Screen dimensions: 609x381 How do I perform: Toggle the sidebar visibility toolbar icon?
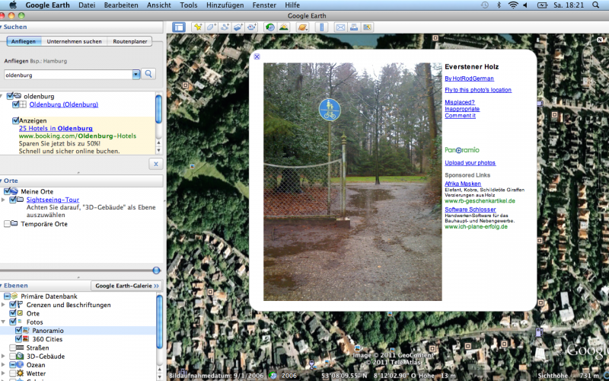pos(178,27)
